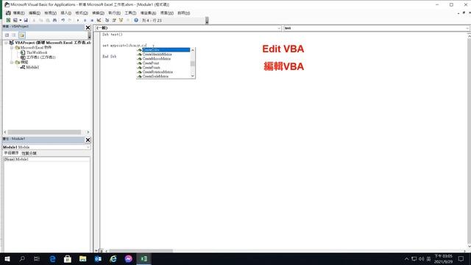The image size is (471, 265).
Task: Open File Explorer from the taskbar
Action: click(x=83, y=258)
